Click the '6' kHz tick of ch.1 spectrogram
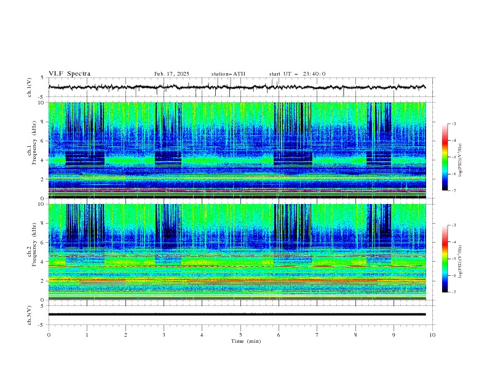487x376 pixels. pyautogui.click(x=44, y=141)
